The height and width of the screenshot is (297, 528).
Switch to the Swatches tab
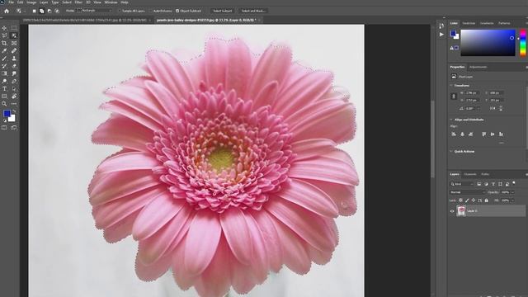coord(469,23)
